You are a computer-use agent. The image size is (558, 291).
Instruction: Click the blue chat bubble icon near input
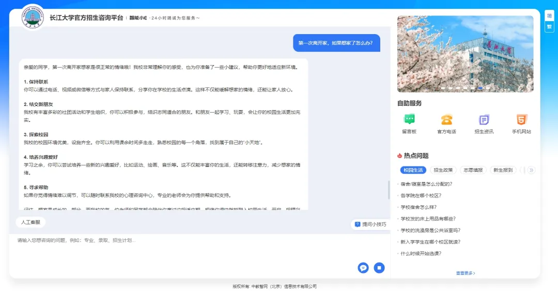pyautogui.click(x=363, y=268)
